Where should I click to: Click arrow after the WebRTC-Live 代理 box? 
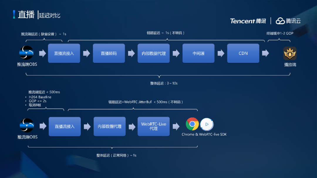(176, 126)
